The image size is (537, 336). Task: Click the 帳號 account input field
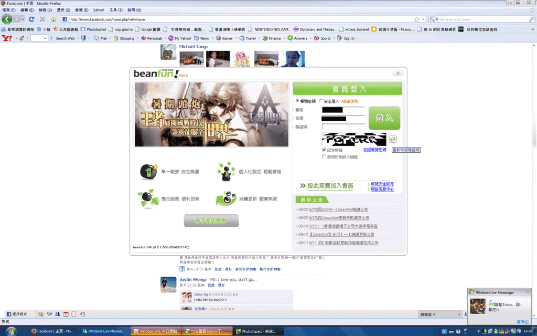point(343,110)
